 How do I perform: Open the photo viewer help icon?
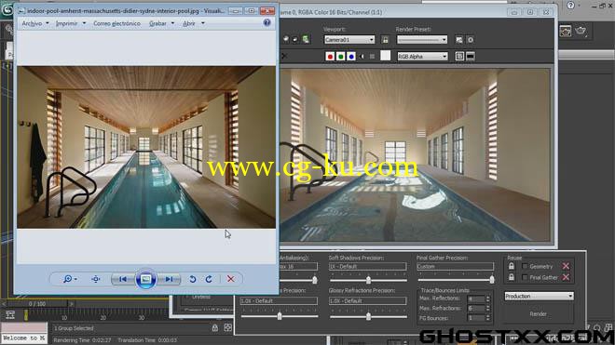click(x=266, y=22)
